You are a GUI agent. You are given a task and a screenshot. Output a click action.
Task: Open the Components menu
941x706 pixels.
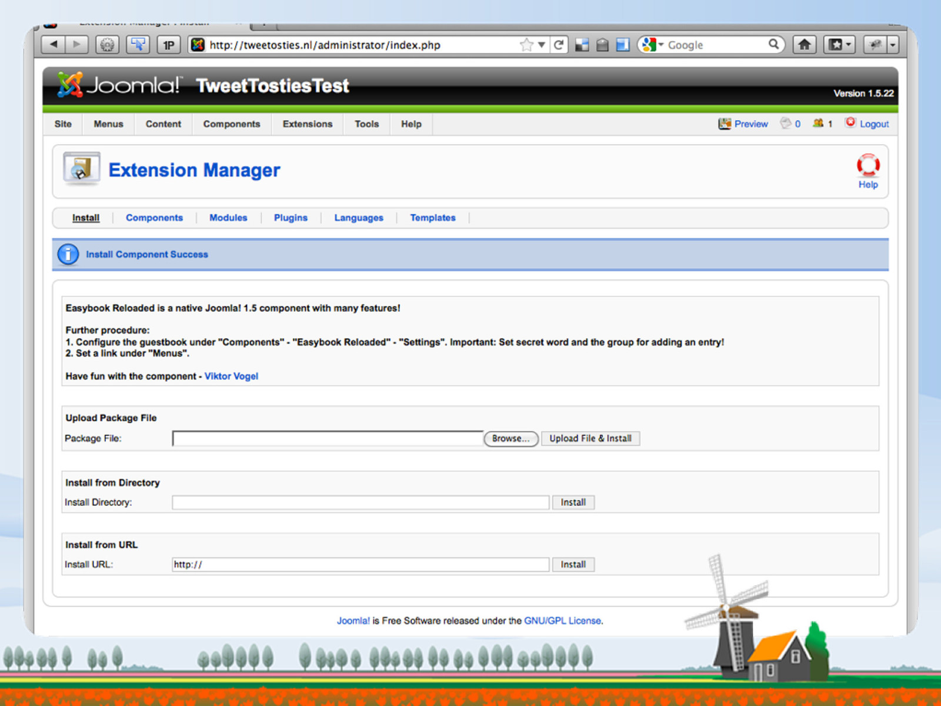coord(232,124)
